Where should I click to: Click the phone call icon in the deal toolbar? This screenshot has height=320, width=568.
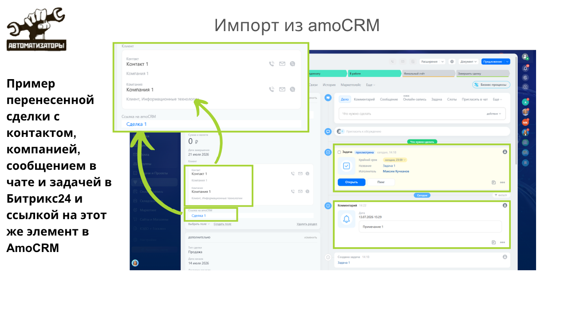pos(393,62)
